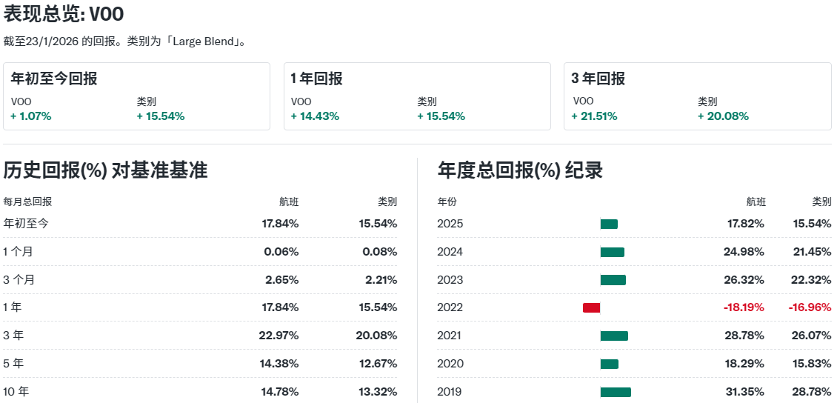837x403 pixels.
Task: Click 20.08% in the 3 年 table row
Action: click(x=377, y=336)
